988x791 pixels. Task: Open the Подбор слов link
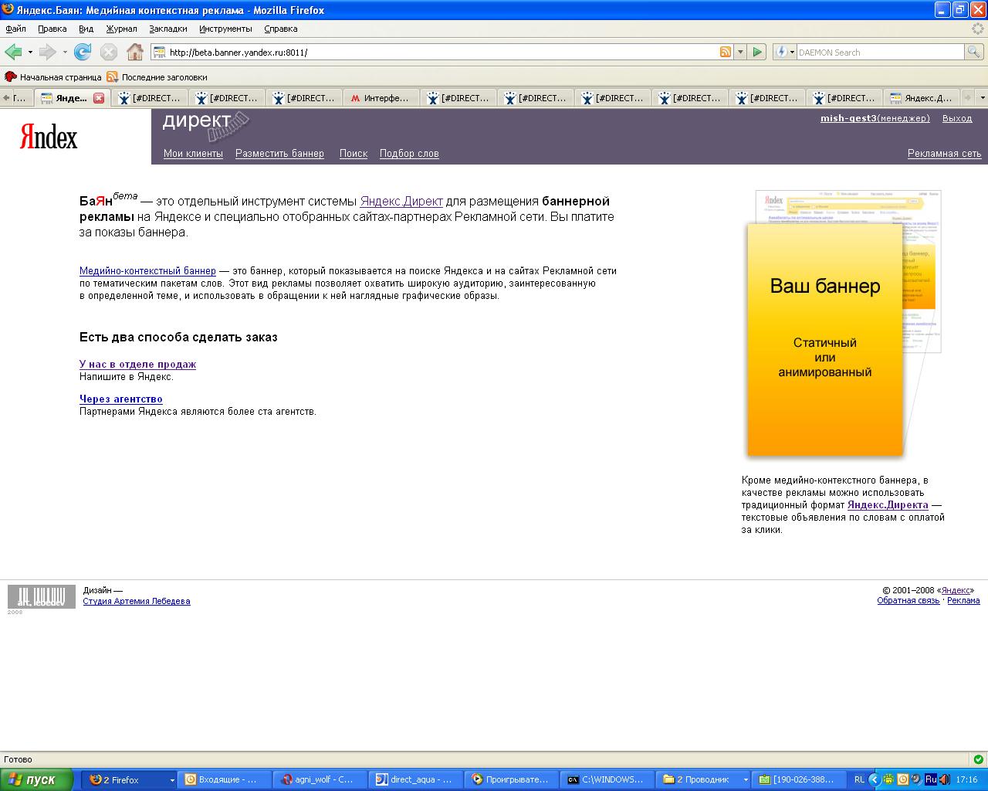tap(409, 154)
